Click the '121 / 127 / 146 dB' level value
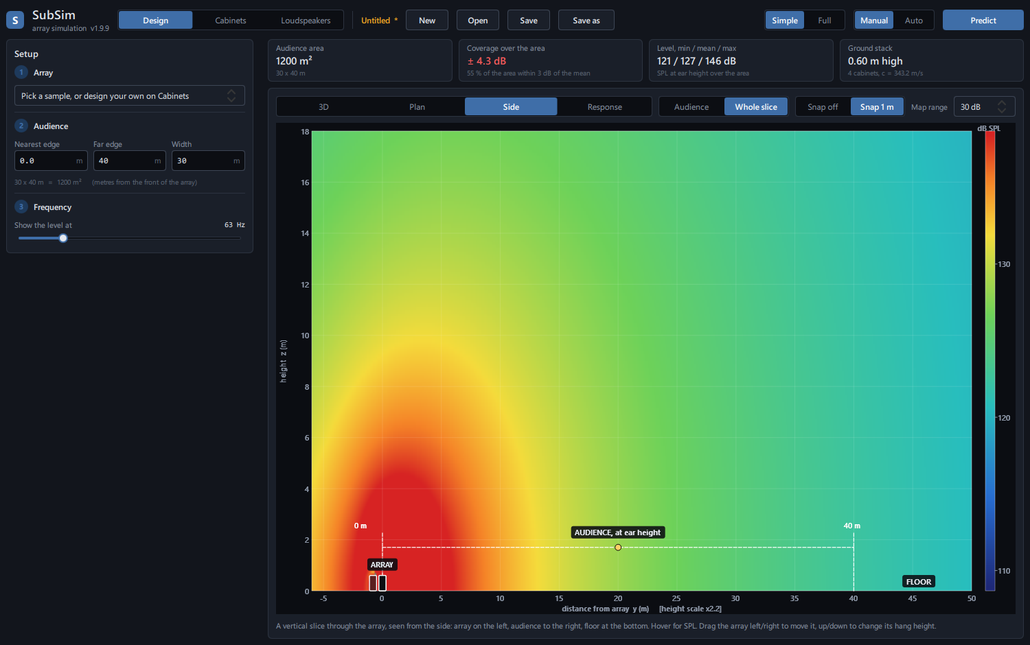The height and width of the screenshot is (645, 1030). (696, 61)
